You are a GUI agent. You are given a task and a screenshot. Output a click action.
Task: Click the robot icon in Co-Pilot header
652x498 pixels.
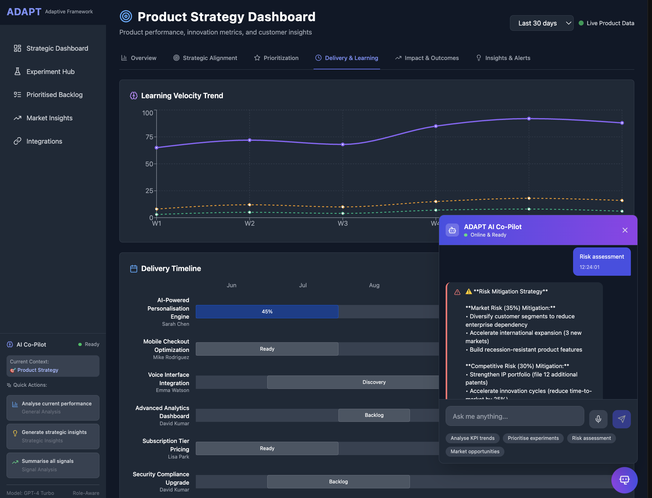452,230
